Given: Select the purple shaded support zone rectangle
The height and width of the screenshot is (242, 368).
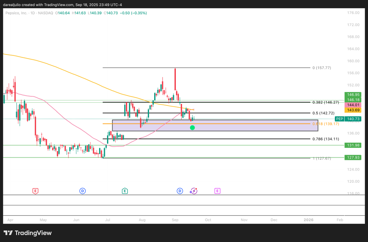Looking at the screenshot, I should [x=215, y=125].
